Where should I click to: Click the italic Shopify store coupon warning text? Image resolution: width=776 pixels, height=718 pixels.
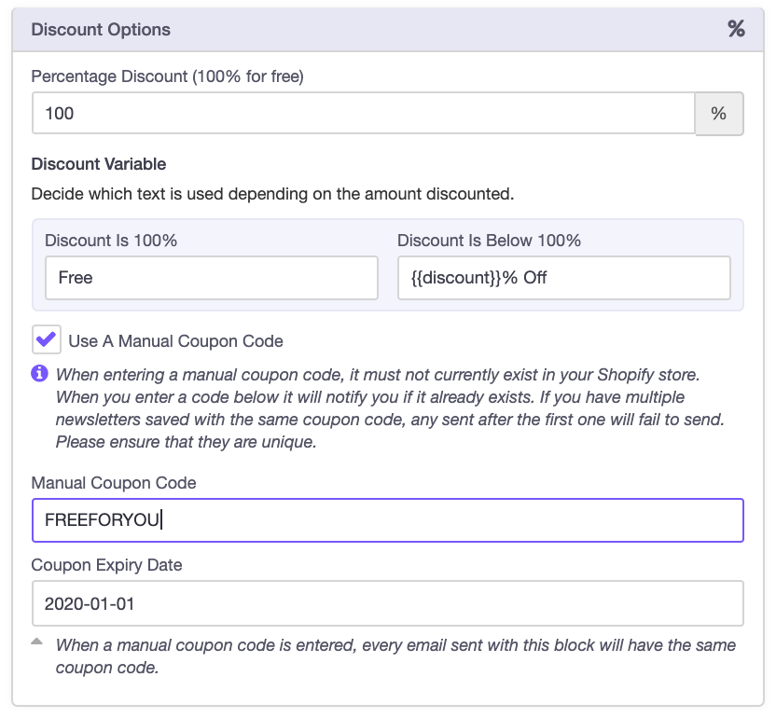[390, 408]
